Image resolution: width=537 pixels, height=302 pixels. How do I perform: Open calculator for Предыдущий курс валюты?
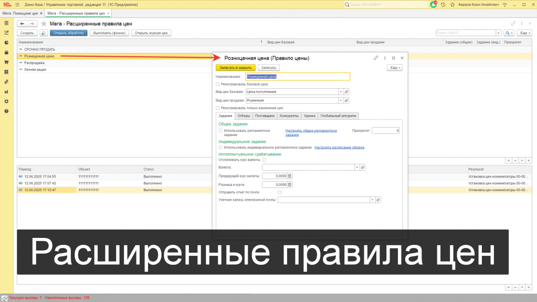click(290, 176)
